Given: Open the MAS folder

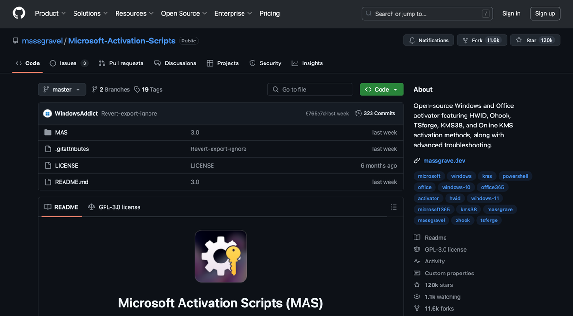Looking at the screenshot, I should 61,132.
